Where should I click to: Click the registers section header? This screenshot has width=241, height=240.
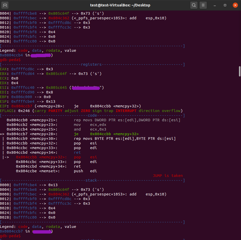point(91,64)
